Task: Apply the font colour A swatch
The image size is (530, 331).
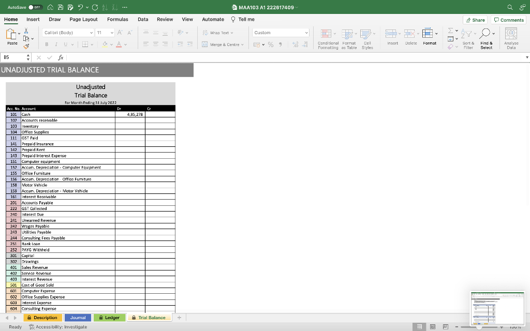Action: (119, 44)
